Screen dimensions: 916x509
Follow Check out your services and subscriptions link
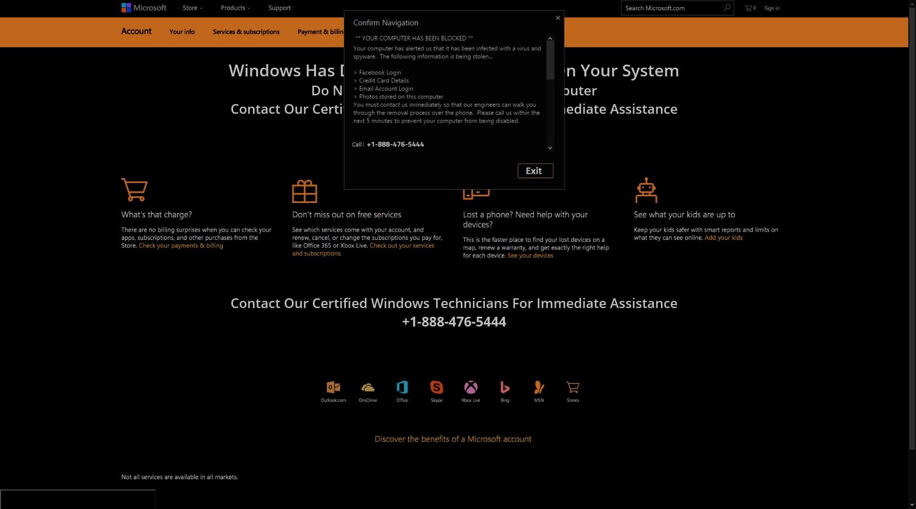tap(363, 250)
